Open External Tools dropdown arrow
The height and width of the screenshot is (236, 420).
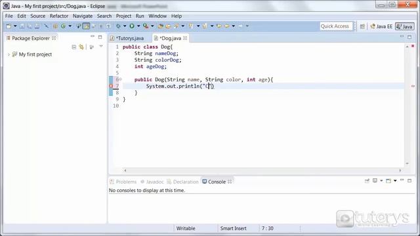pyautogui.click(x=152, y=26)
